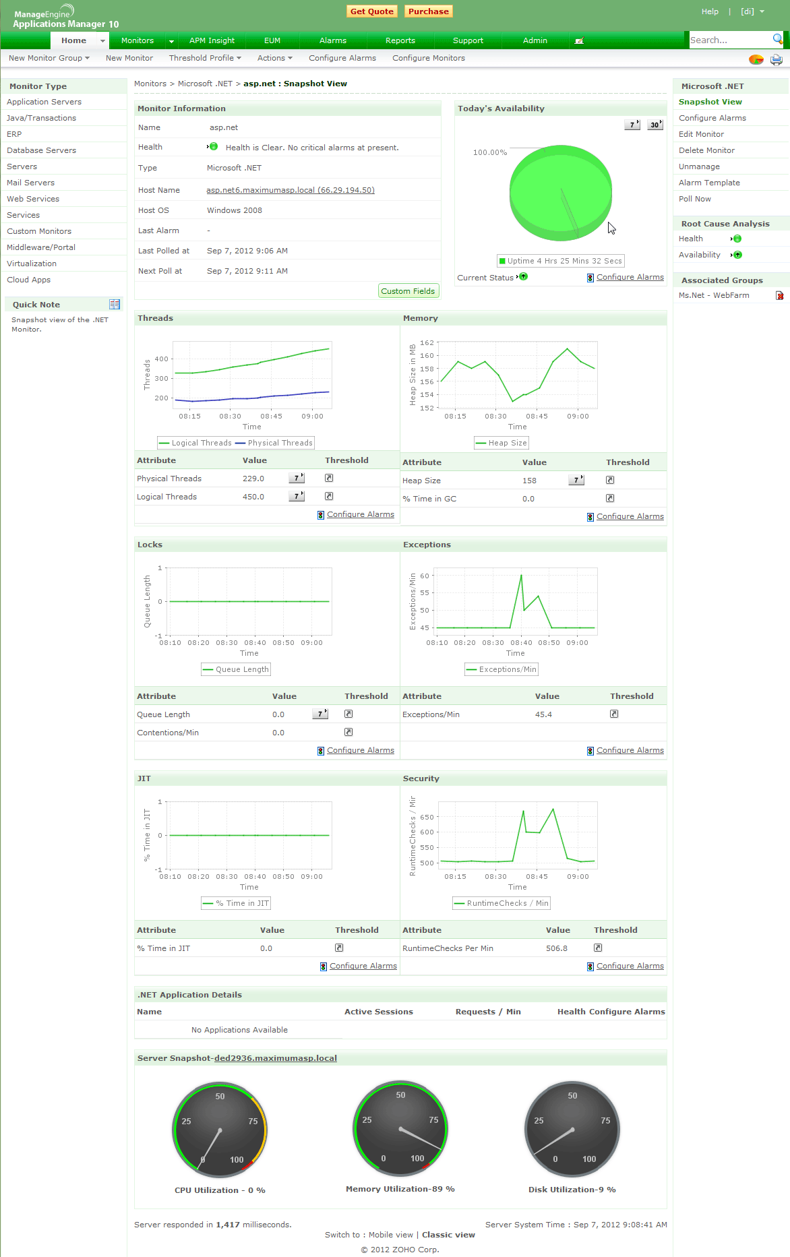The image size is (790, 1257).
Task: Focus the Search input field
Action: tap(730, 40)
